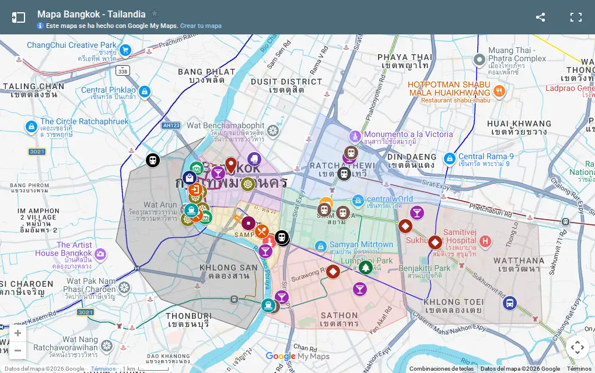Follow the Crear tu mapa link

coord(201,26)
